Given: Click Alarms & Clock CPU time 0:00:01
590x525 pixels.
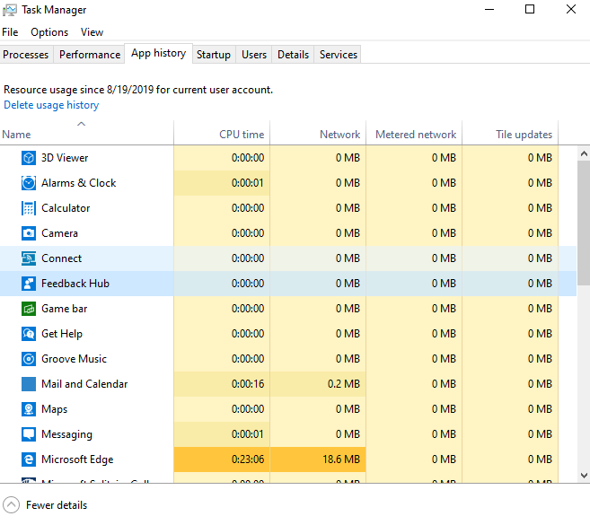Looking at the screenshot, I should coord(222,183).
